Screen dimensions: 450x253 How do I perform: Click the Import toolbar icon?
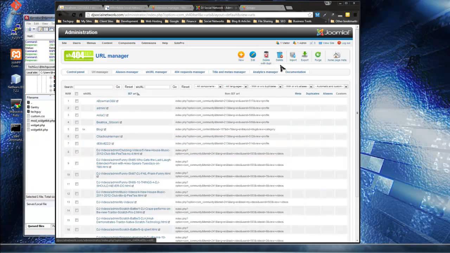(x=292, y=54)
